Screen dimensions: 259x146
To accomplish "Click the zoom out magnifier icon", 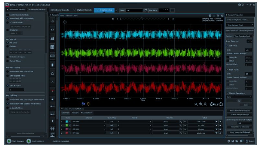I will 205,104.
